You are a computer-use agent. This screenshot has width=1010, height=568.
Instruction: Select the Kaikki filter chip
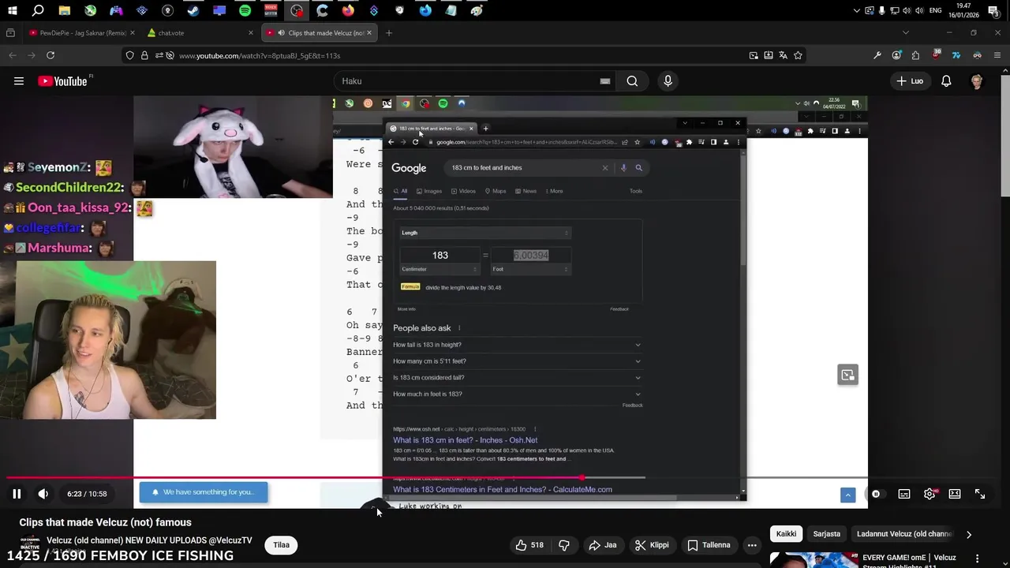786,534
